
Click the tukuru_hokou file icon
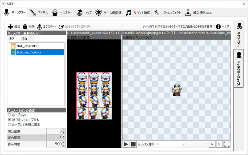tap(13, 52)
